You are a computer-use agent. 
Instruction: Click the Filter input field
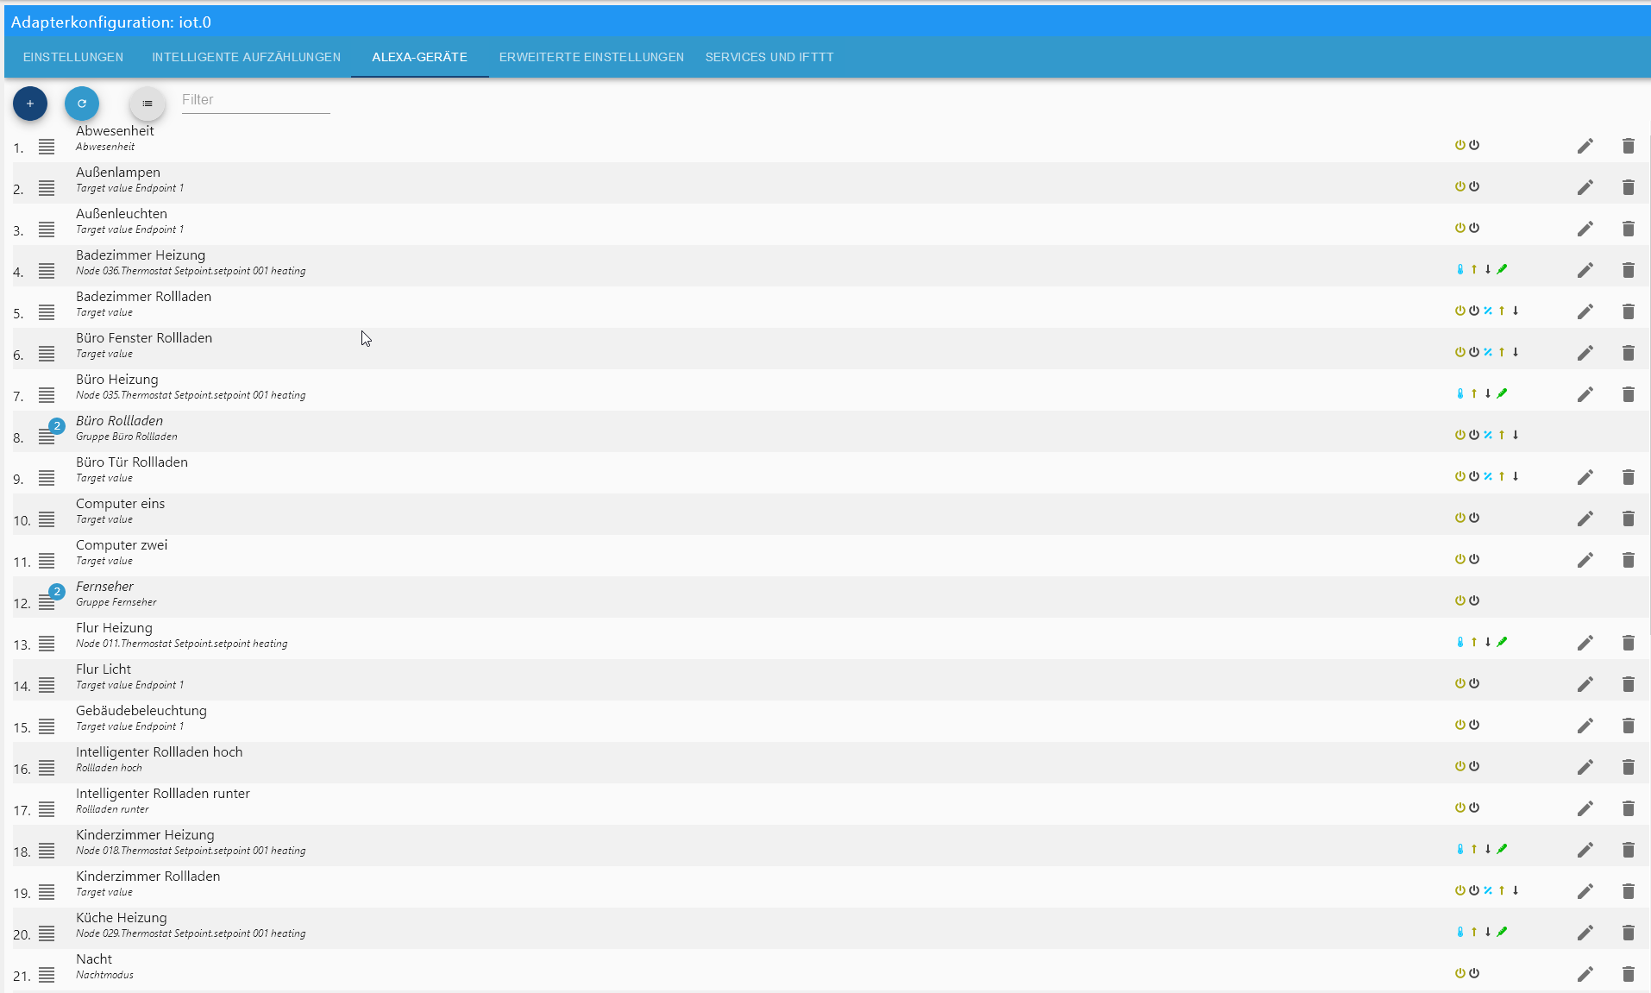(x=255, y=100)
